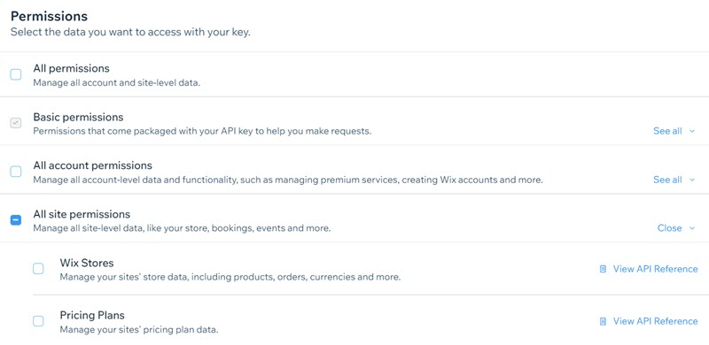Screen dimensions: 709x345
Task: Enable All account permissions checkbox
Action: click(x=16, y=172)
